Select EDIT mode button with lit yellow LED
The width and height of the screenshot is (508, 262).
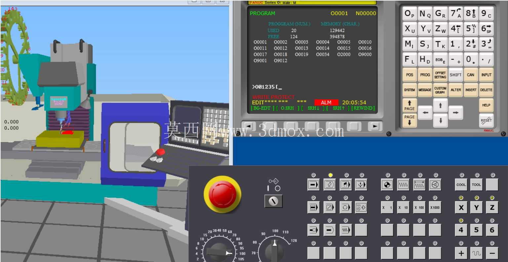tap(330, 185)
